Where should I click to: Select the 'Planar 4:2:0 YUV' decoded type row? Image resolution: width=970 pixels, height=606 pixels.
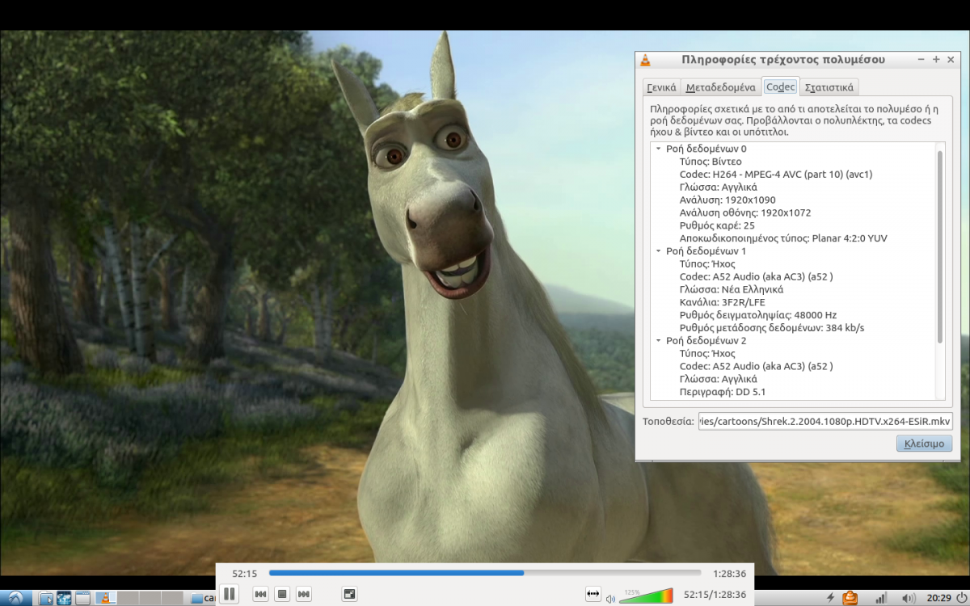tap(784, 238)
